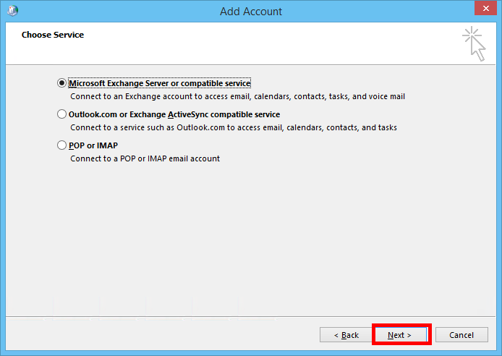Click the 'Connect to an Exchange account' description
Screen dimensions: 502x356
point(237,96)
